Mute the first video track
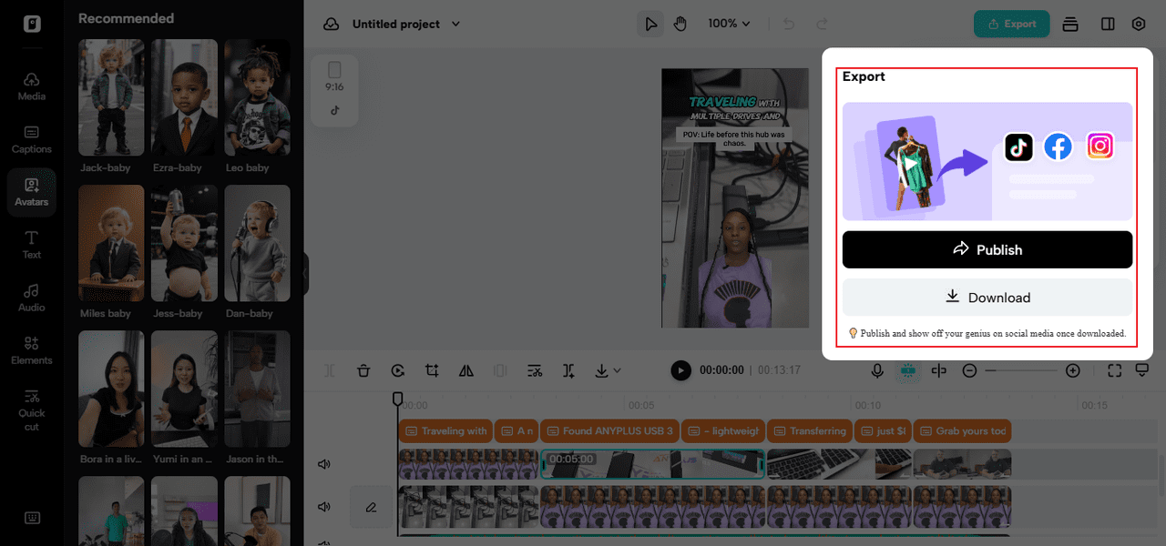 323,464
